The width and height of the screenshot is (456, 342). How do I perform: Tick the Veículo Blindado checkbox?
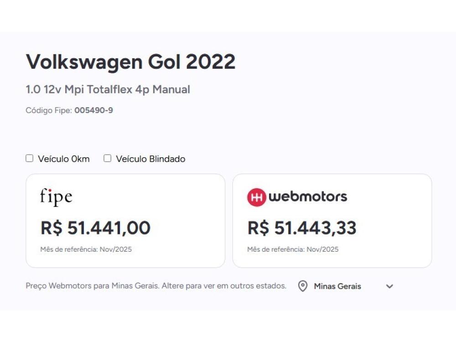108,159
